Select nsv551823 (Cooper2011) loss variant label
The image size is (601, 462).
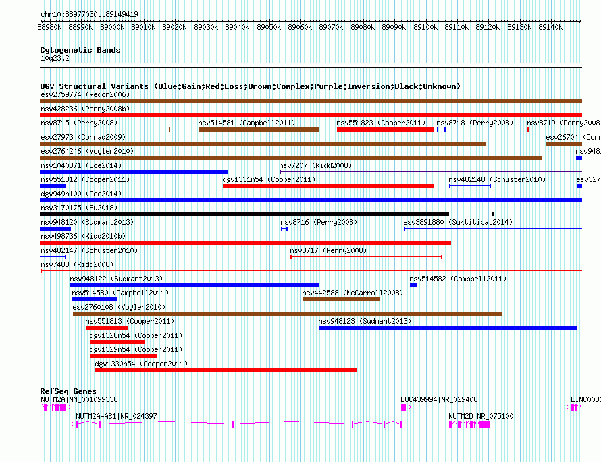click(381, 123)
